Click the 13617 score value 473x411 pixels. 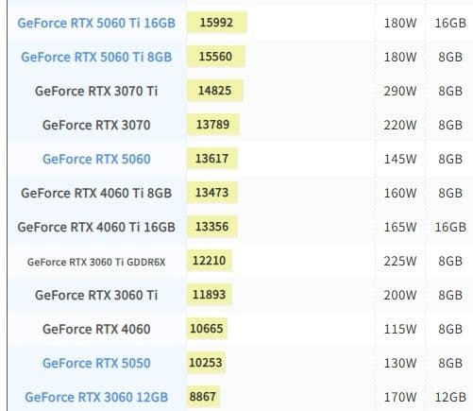[211, 159]
